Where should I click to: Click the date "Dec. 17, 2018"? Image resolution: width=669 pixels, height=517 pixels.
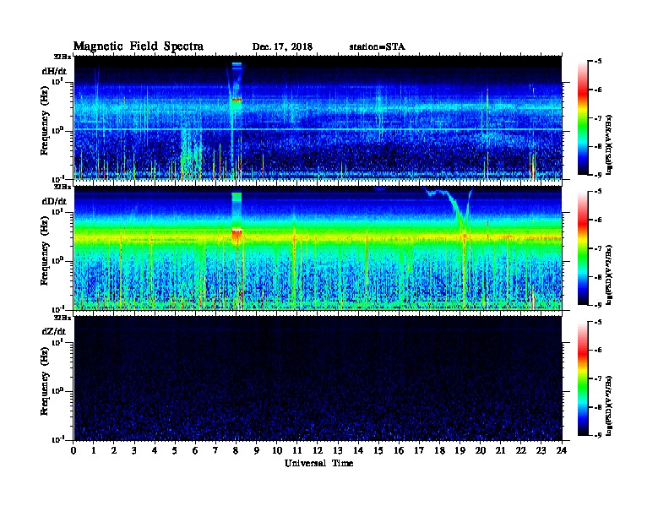coord(282,46)
